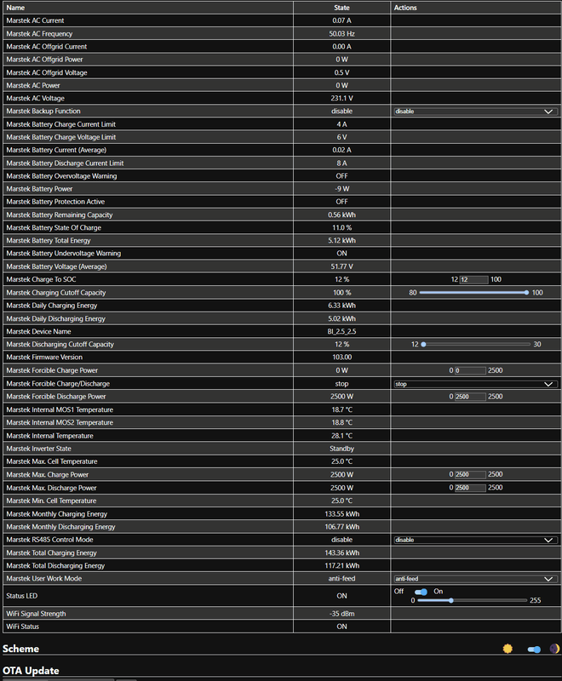Toggle the Scheme light/dark switch
Viewport: 562px width, 681px height.
click(534, 650)
